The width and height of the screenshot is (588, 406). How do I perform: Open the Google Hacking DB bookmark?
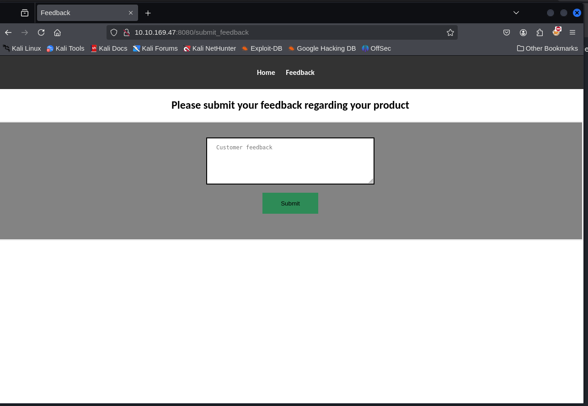322,48
